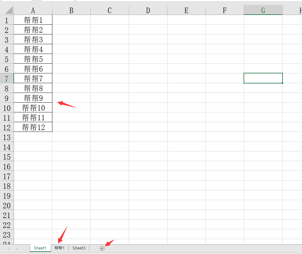Click cell containing 帮帮8
Viewport: 302px width, 254px height.
tap(33, 88)
